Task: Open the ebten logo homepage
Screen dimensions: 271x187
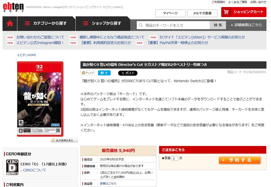Action: click(x=13, y=7)
